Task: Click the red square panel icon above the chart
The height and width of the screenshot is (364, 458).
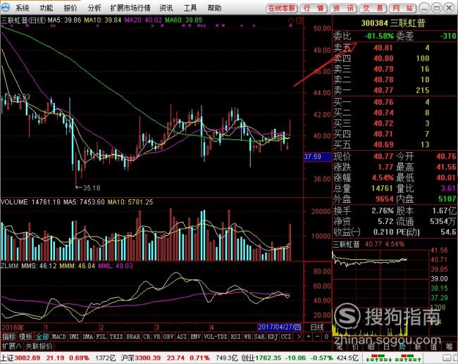Action: coord(299,20)
